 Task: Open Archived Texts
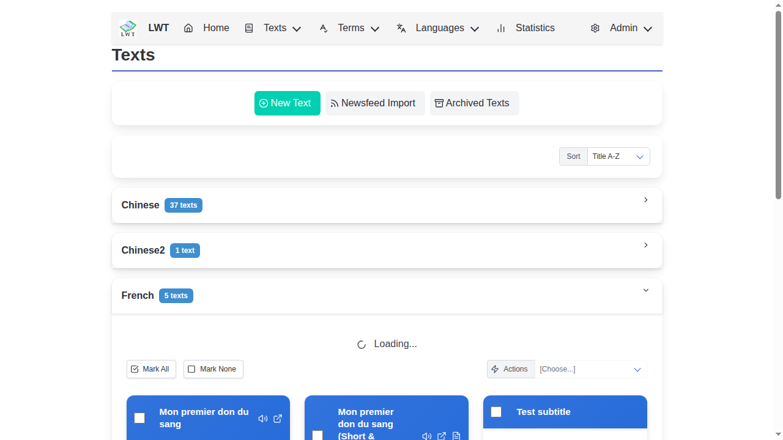pyautogui.click(x=474, y=103)
